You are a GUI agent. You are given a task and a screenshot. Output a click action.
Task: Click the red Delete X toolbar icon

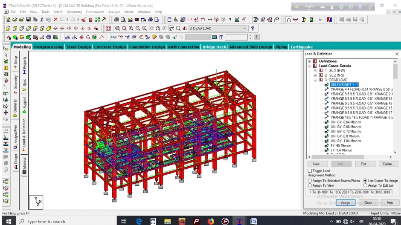point(55,20)
